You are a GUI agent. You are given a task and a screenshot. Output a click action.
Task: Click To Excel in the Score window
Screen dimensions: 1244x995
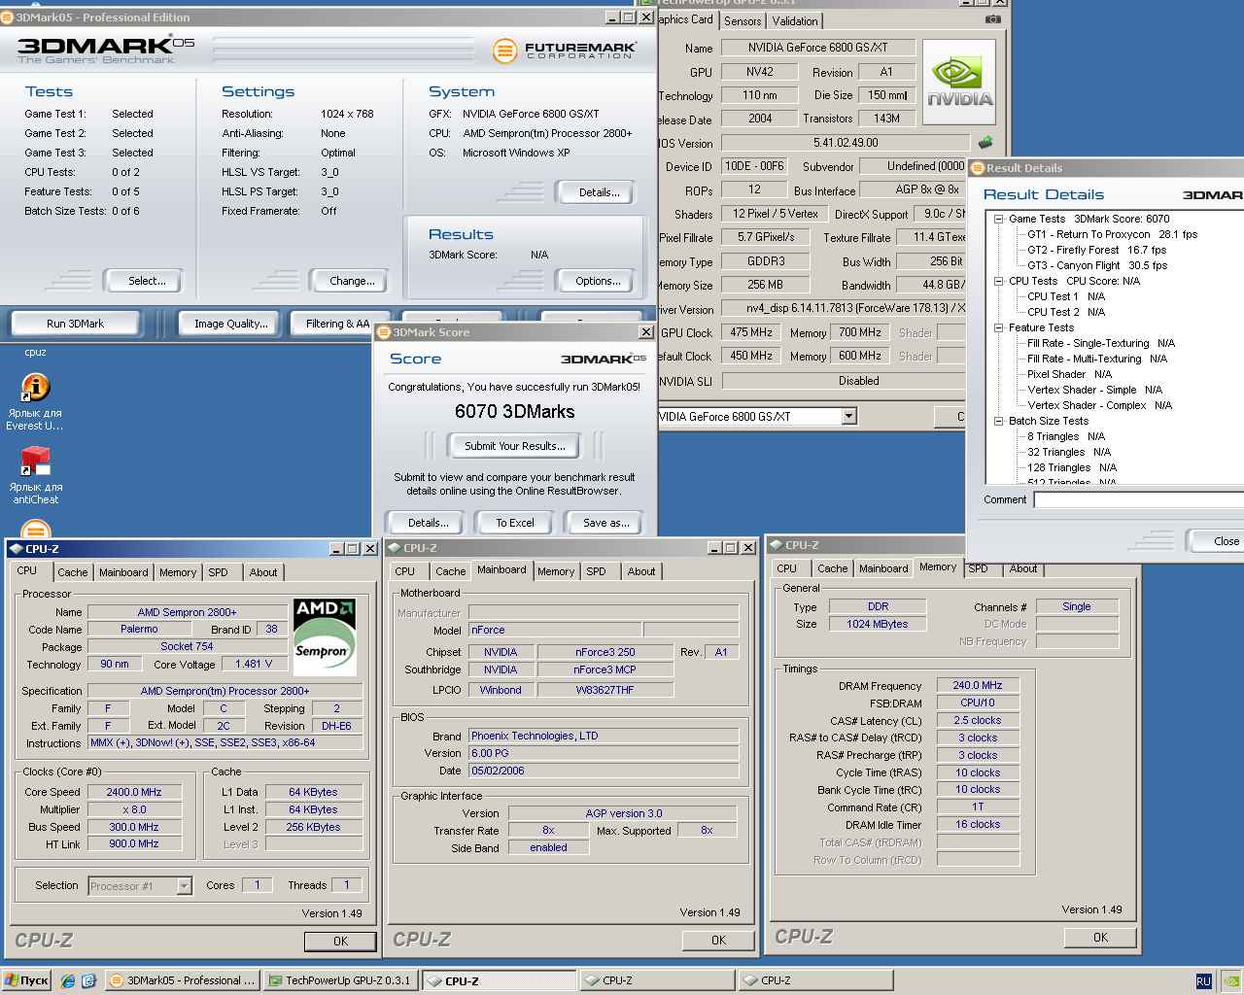tap(514, 523)
